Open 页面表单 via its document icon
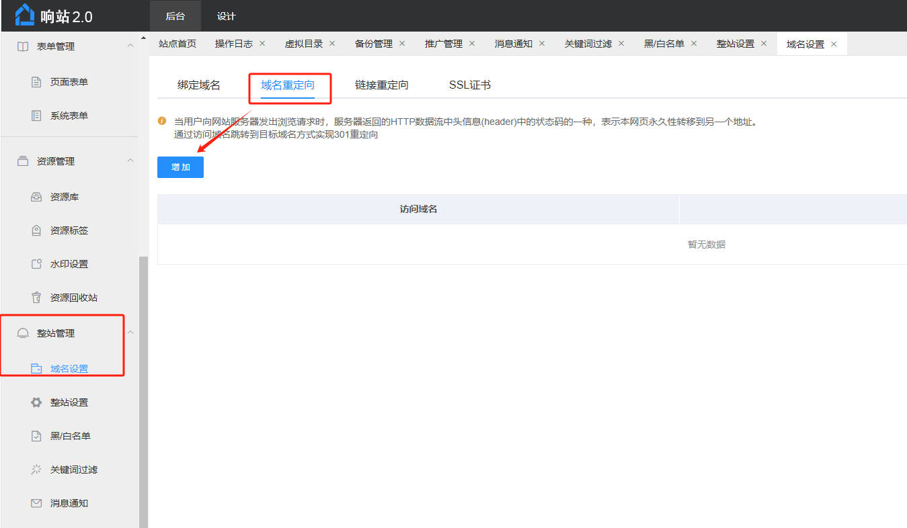 click(x=37, y=82)
